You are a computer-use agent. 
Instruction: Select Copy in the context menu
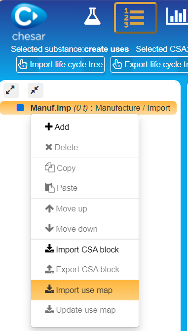tap(85, 168)
